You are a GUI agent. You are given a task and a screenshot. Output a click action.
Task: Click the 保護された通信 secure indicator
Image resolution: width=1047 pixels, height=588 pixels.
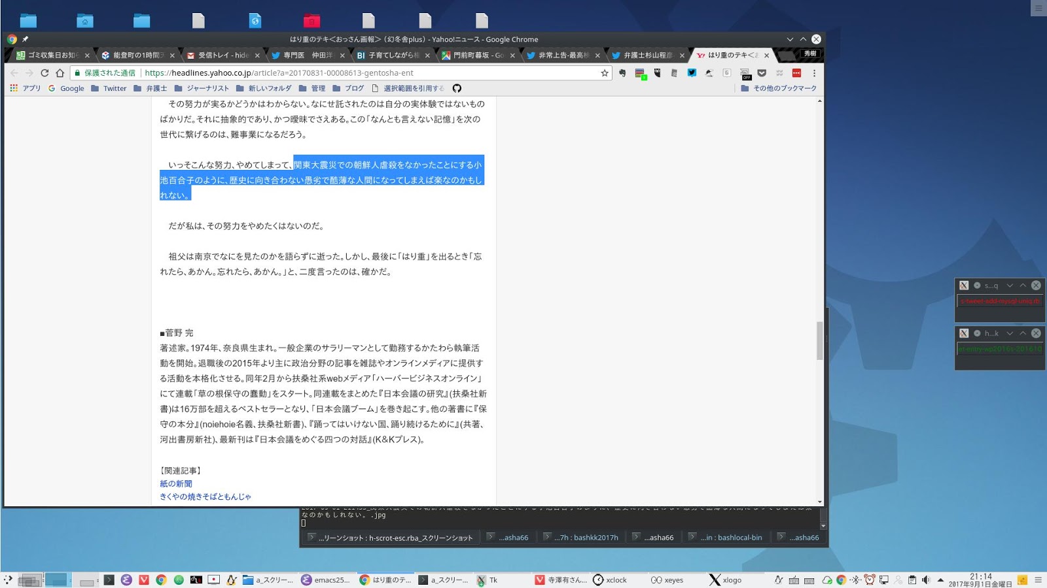[x=105, y=73]
